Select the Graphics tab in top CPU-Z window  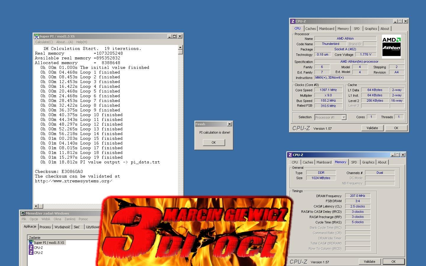pos(371,29)
